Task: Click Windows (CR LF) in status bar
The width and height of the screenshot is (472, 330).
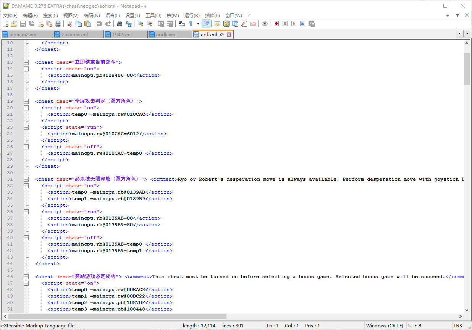Action: click(x=385, y=326)
